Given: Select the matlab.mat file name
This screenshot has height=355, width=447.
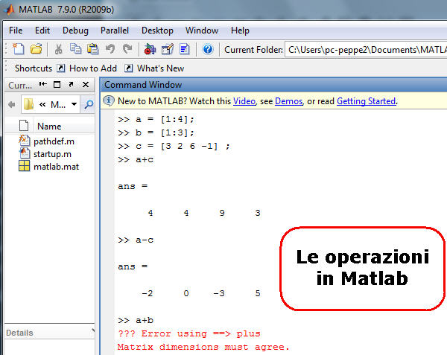Looking at the screenshot, I should click(56, 167).
